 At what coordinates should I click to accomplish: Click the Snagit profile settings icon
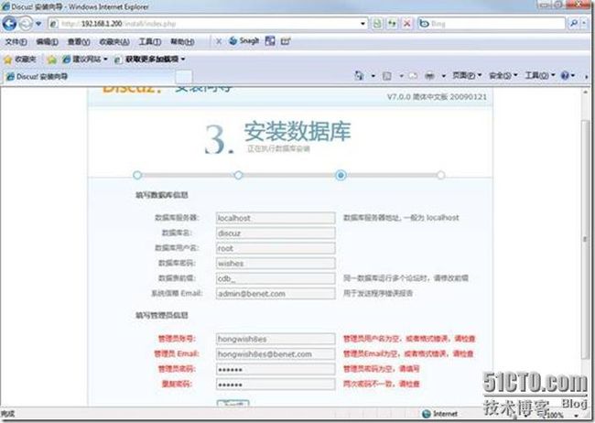pyautogui.click(x=286, y=41)
